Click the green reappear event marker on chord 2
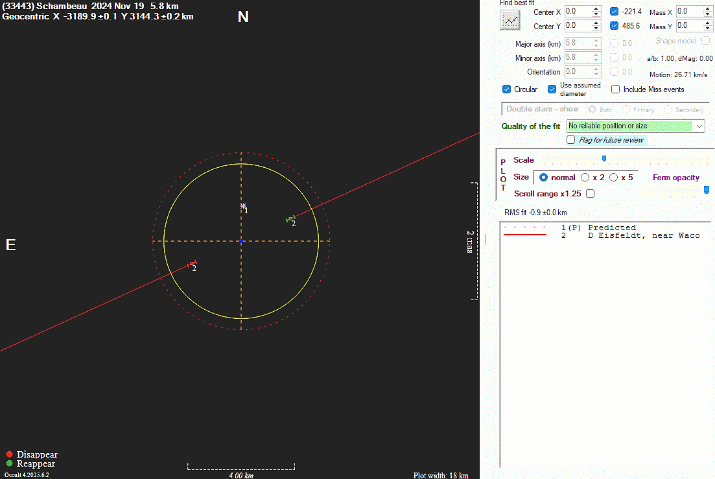The height and width of the screenshot is (479, 715). [x=290, y=219]
